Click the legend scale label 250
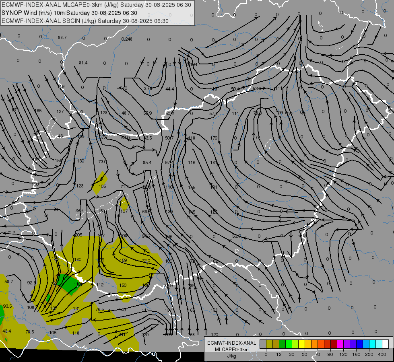The width and height of the screenshot is (394, 362). coord(369,355)
